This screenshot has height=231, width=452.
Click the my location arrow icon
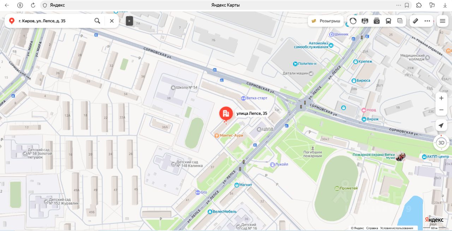tap(441, 126)
